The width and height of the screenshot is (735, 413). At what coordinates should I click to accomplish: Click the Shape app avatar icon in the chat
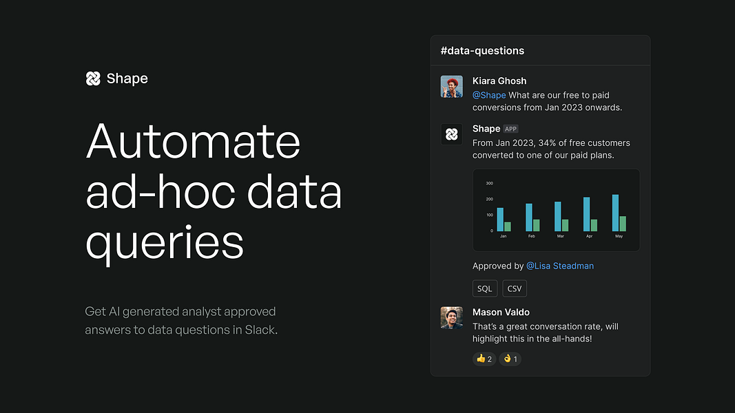pyautogui.click(x=451, y=134)
